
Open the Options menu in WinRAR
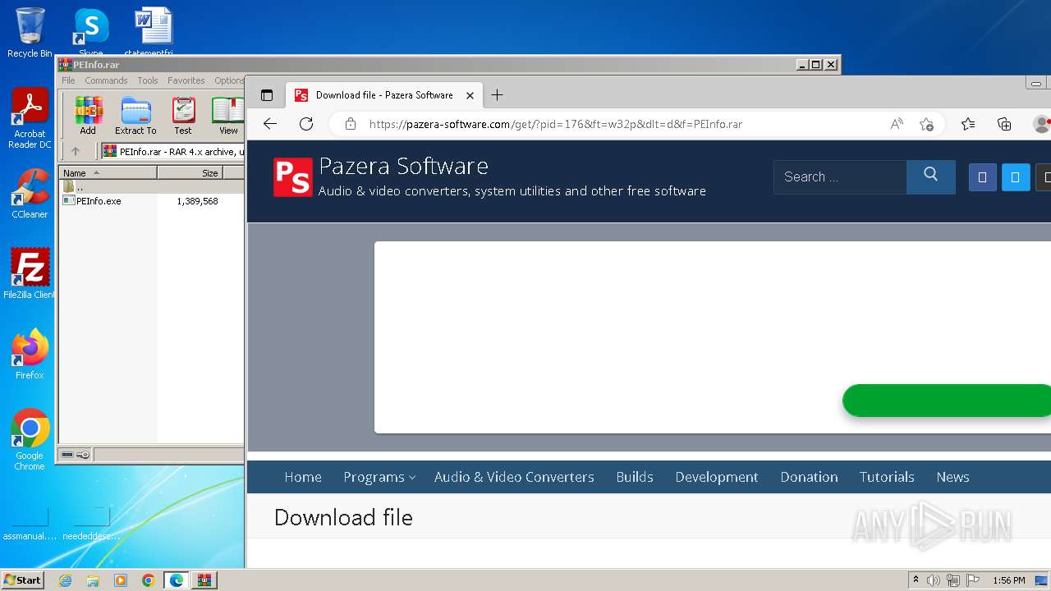point(229,80)
